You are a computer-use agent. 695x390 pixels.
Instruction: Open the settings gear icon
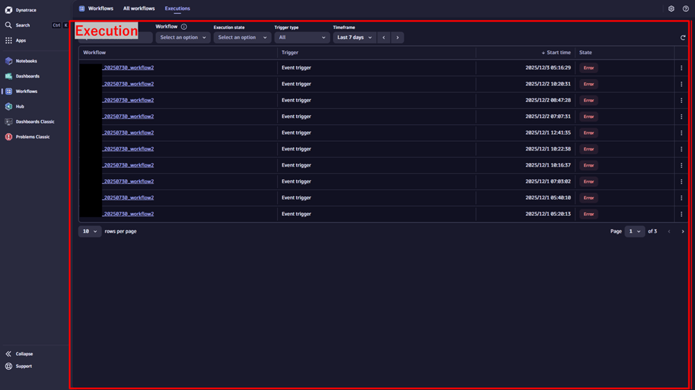(671, 9)
